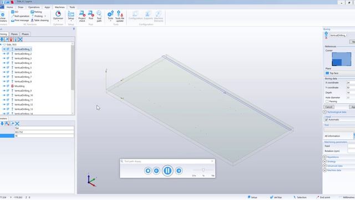The image size is (355, 200).
Task: Insert a Table cleaning function
Action: coord(40,21)
